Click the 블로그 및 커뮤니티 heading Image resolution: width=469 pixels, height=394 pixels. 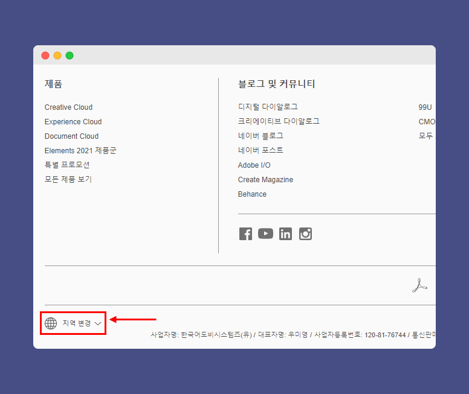coord(276,84)
